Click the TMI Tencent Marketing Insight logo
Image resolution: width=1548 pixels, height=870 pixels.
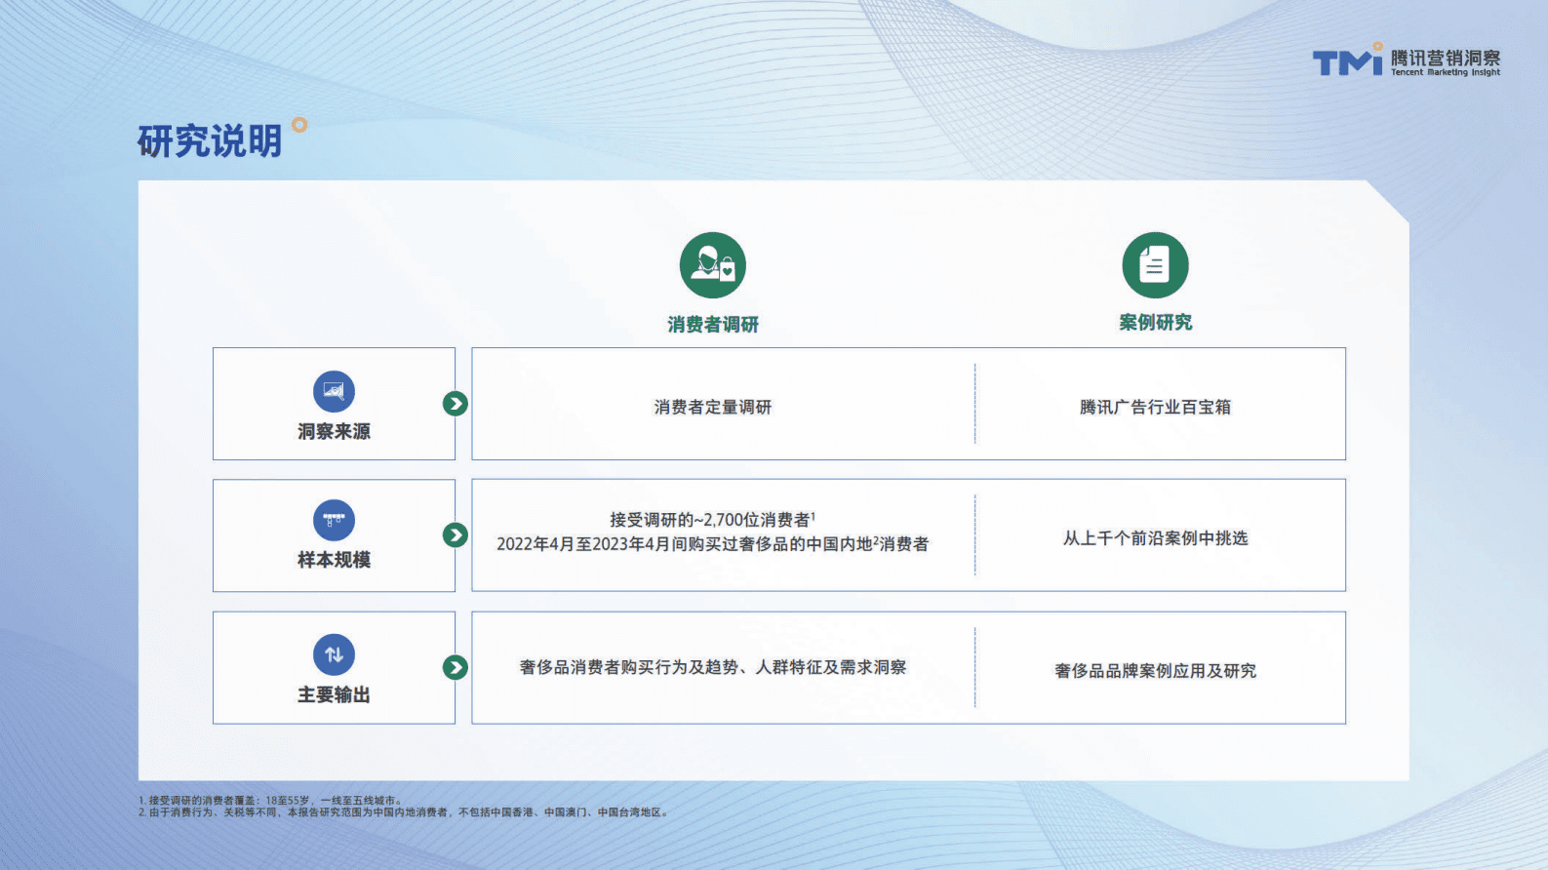(1406, 60)
